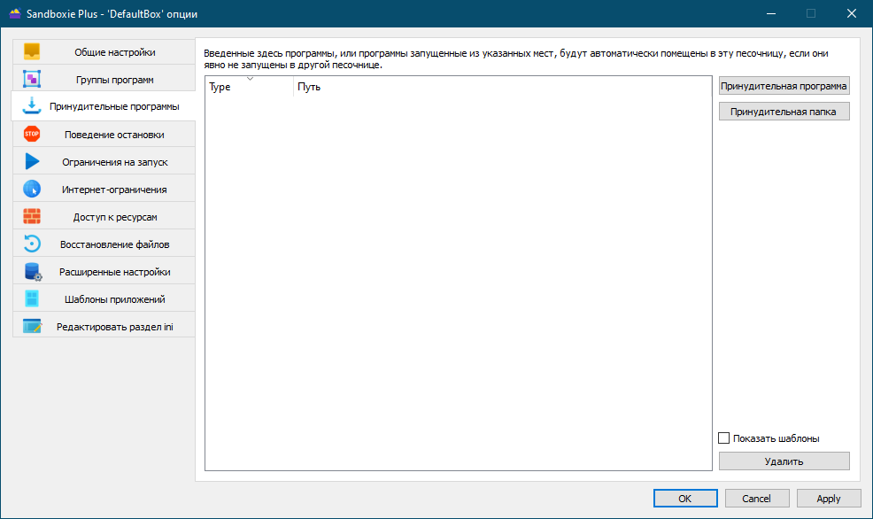Open the Общие настройки tab

click(104, 52)
